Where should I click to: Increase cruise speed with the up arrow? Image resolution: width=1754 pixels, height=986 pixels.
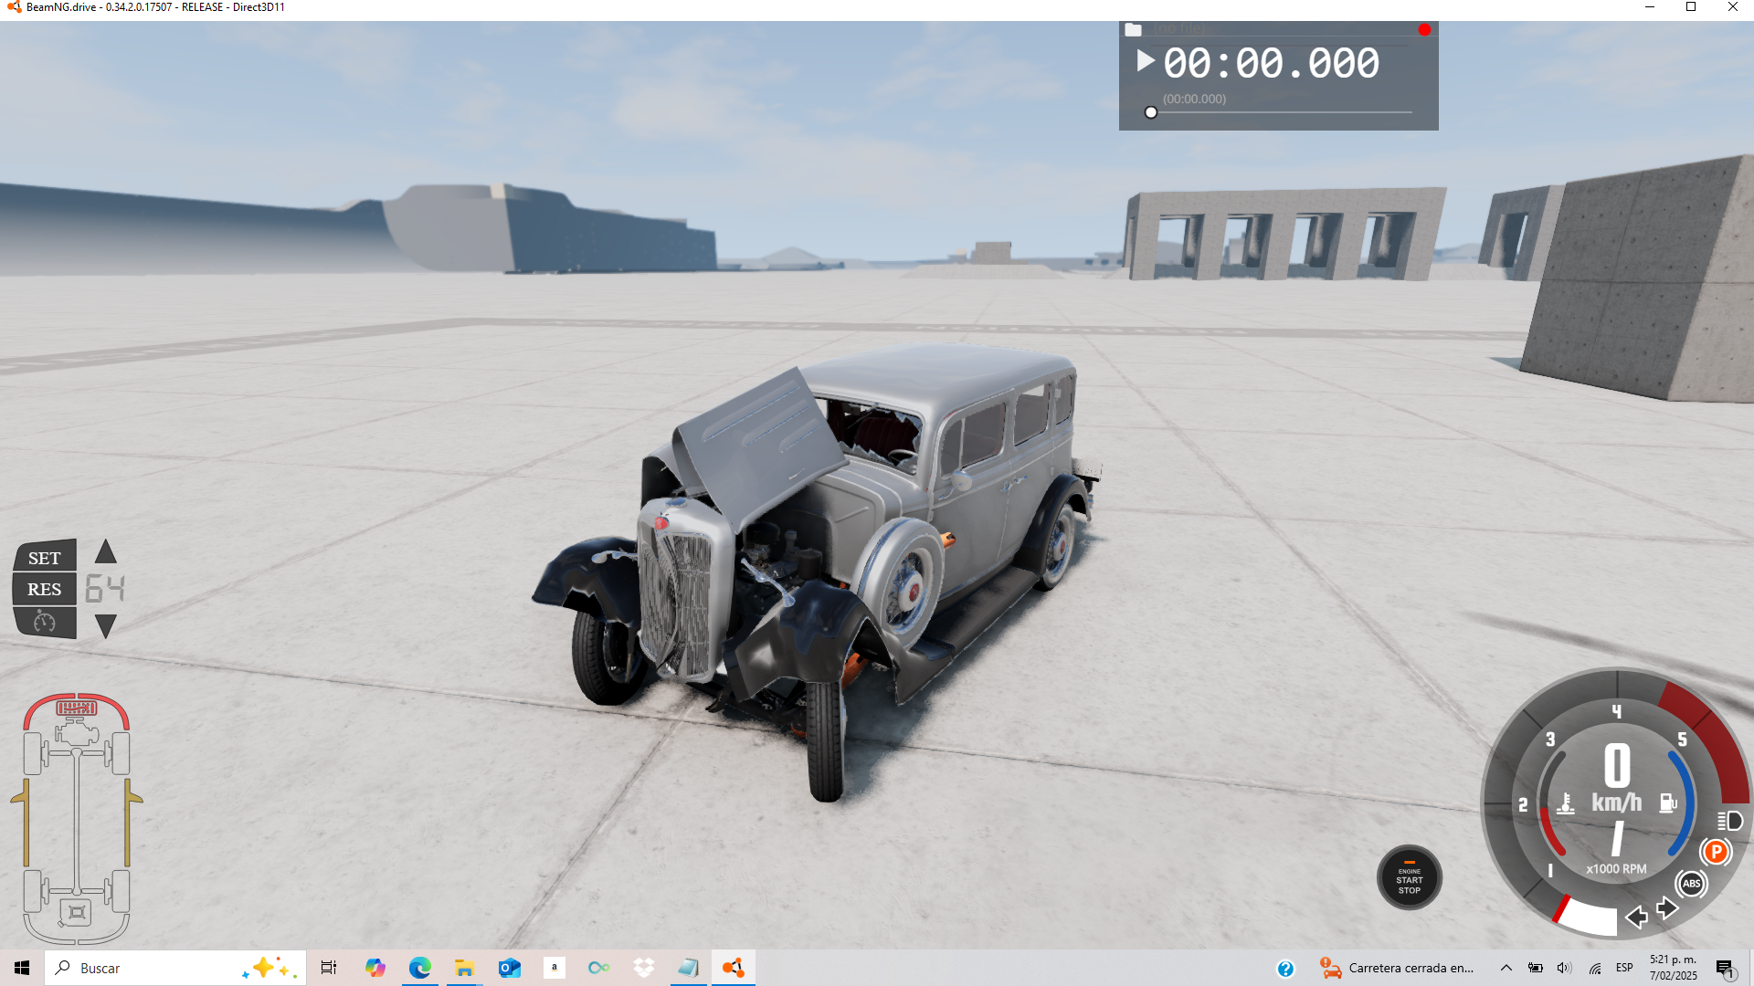tap(106, 551)
